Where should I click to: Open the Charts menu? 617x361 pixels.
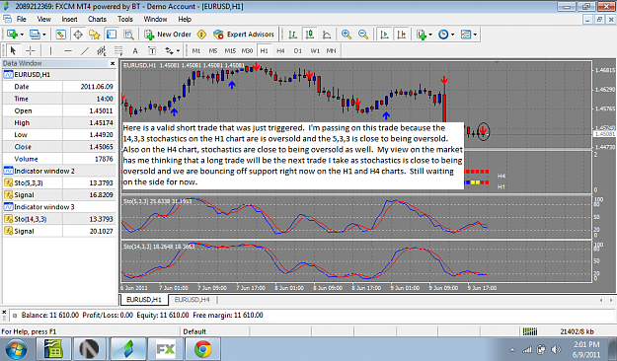pos(97,19)
